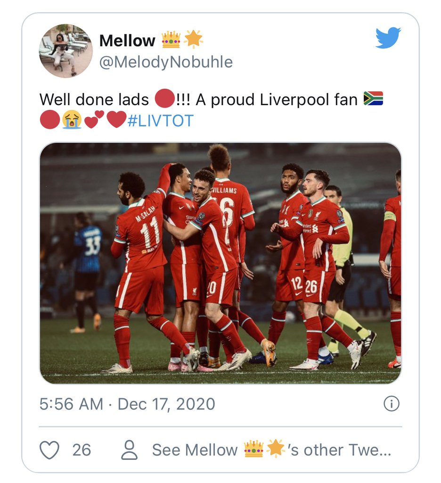View the Liverpool players celebration photo

(220, 263)
